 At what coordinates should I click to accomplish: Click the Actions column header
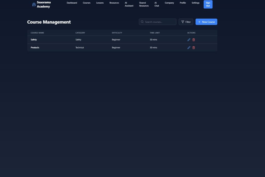[191, 33]
